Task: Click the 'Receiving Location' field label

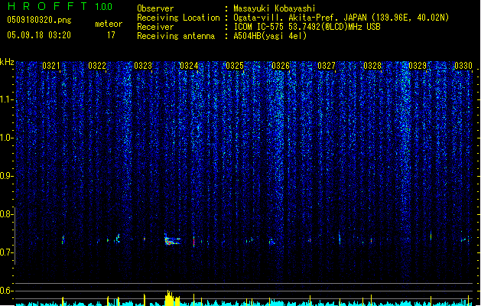Action: pyautogui.click(x=178, y=18)
